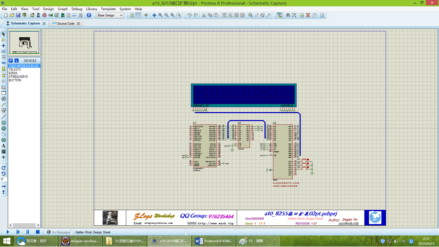Open the File menu
Viewport: 439px width, 247px height.
[x=5, y=9]
